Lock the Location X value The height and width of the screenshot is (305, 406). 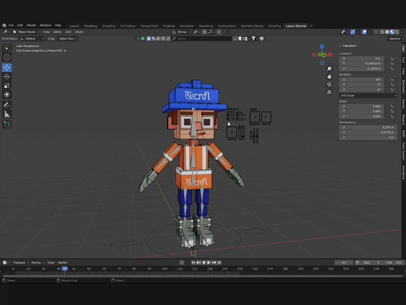tap(392, 58)
